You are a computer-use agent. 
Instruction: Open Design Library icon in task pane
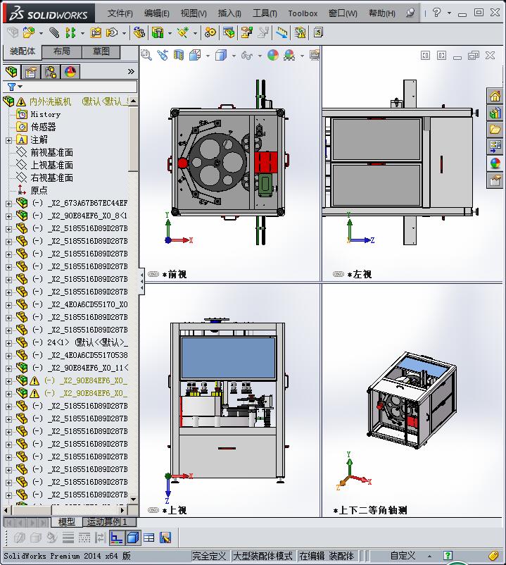pos(495,113)
